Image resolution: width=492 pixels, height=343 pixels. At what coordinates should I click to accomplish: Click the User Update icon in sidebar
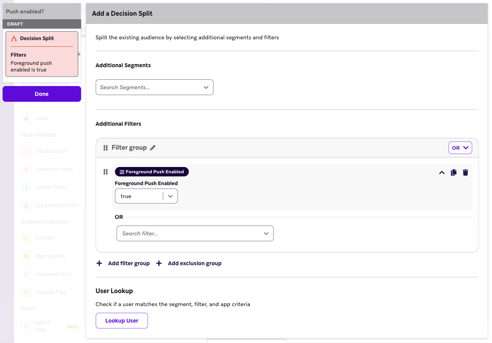click(26, 256)
